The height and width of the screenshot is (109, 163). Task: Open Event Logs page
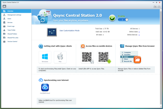11,26
